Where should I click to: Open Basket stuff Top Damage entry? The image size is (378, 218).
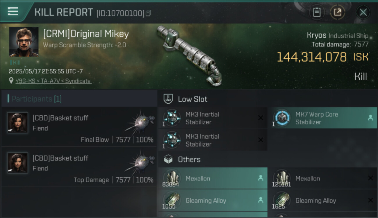79,167
